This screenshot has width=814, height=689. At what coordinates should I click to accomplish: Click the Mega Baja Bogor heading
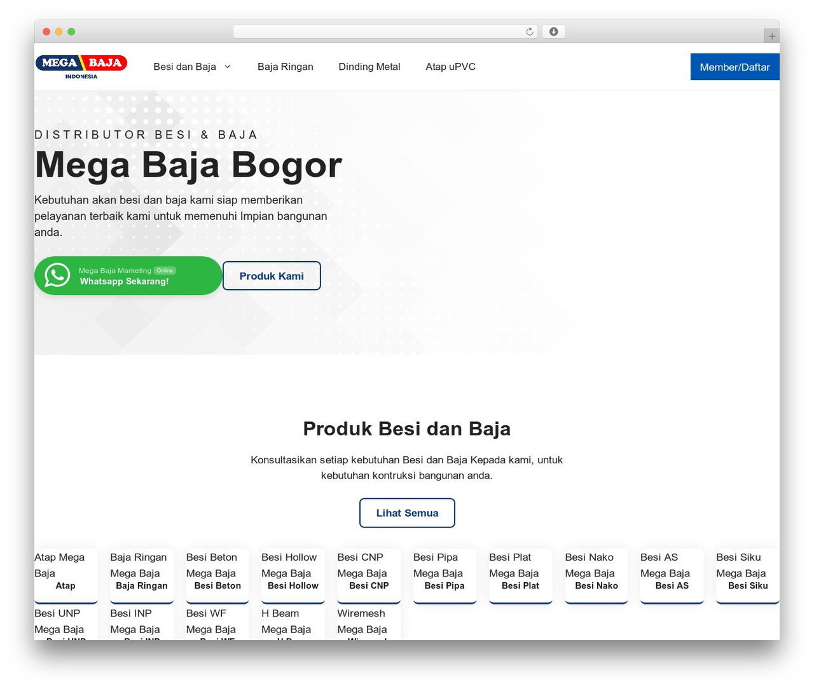coord(188,165)
